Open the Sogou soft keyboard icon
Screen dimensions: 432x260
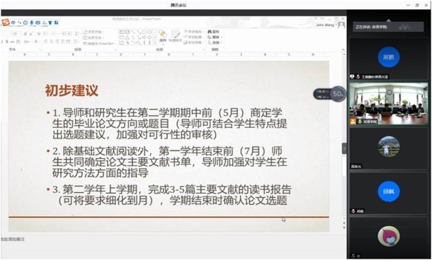tap(38, 23)
